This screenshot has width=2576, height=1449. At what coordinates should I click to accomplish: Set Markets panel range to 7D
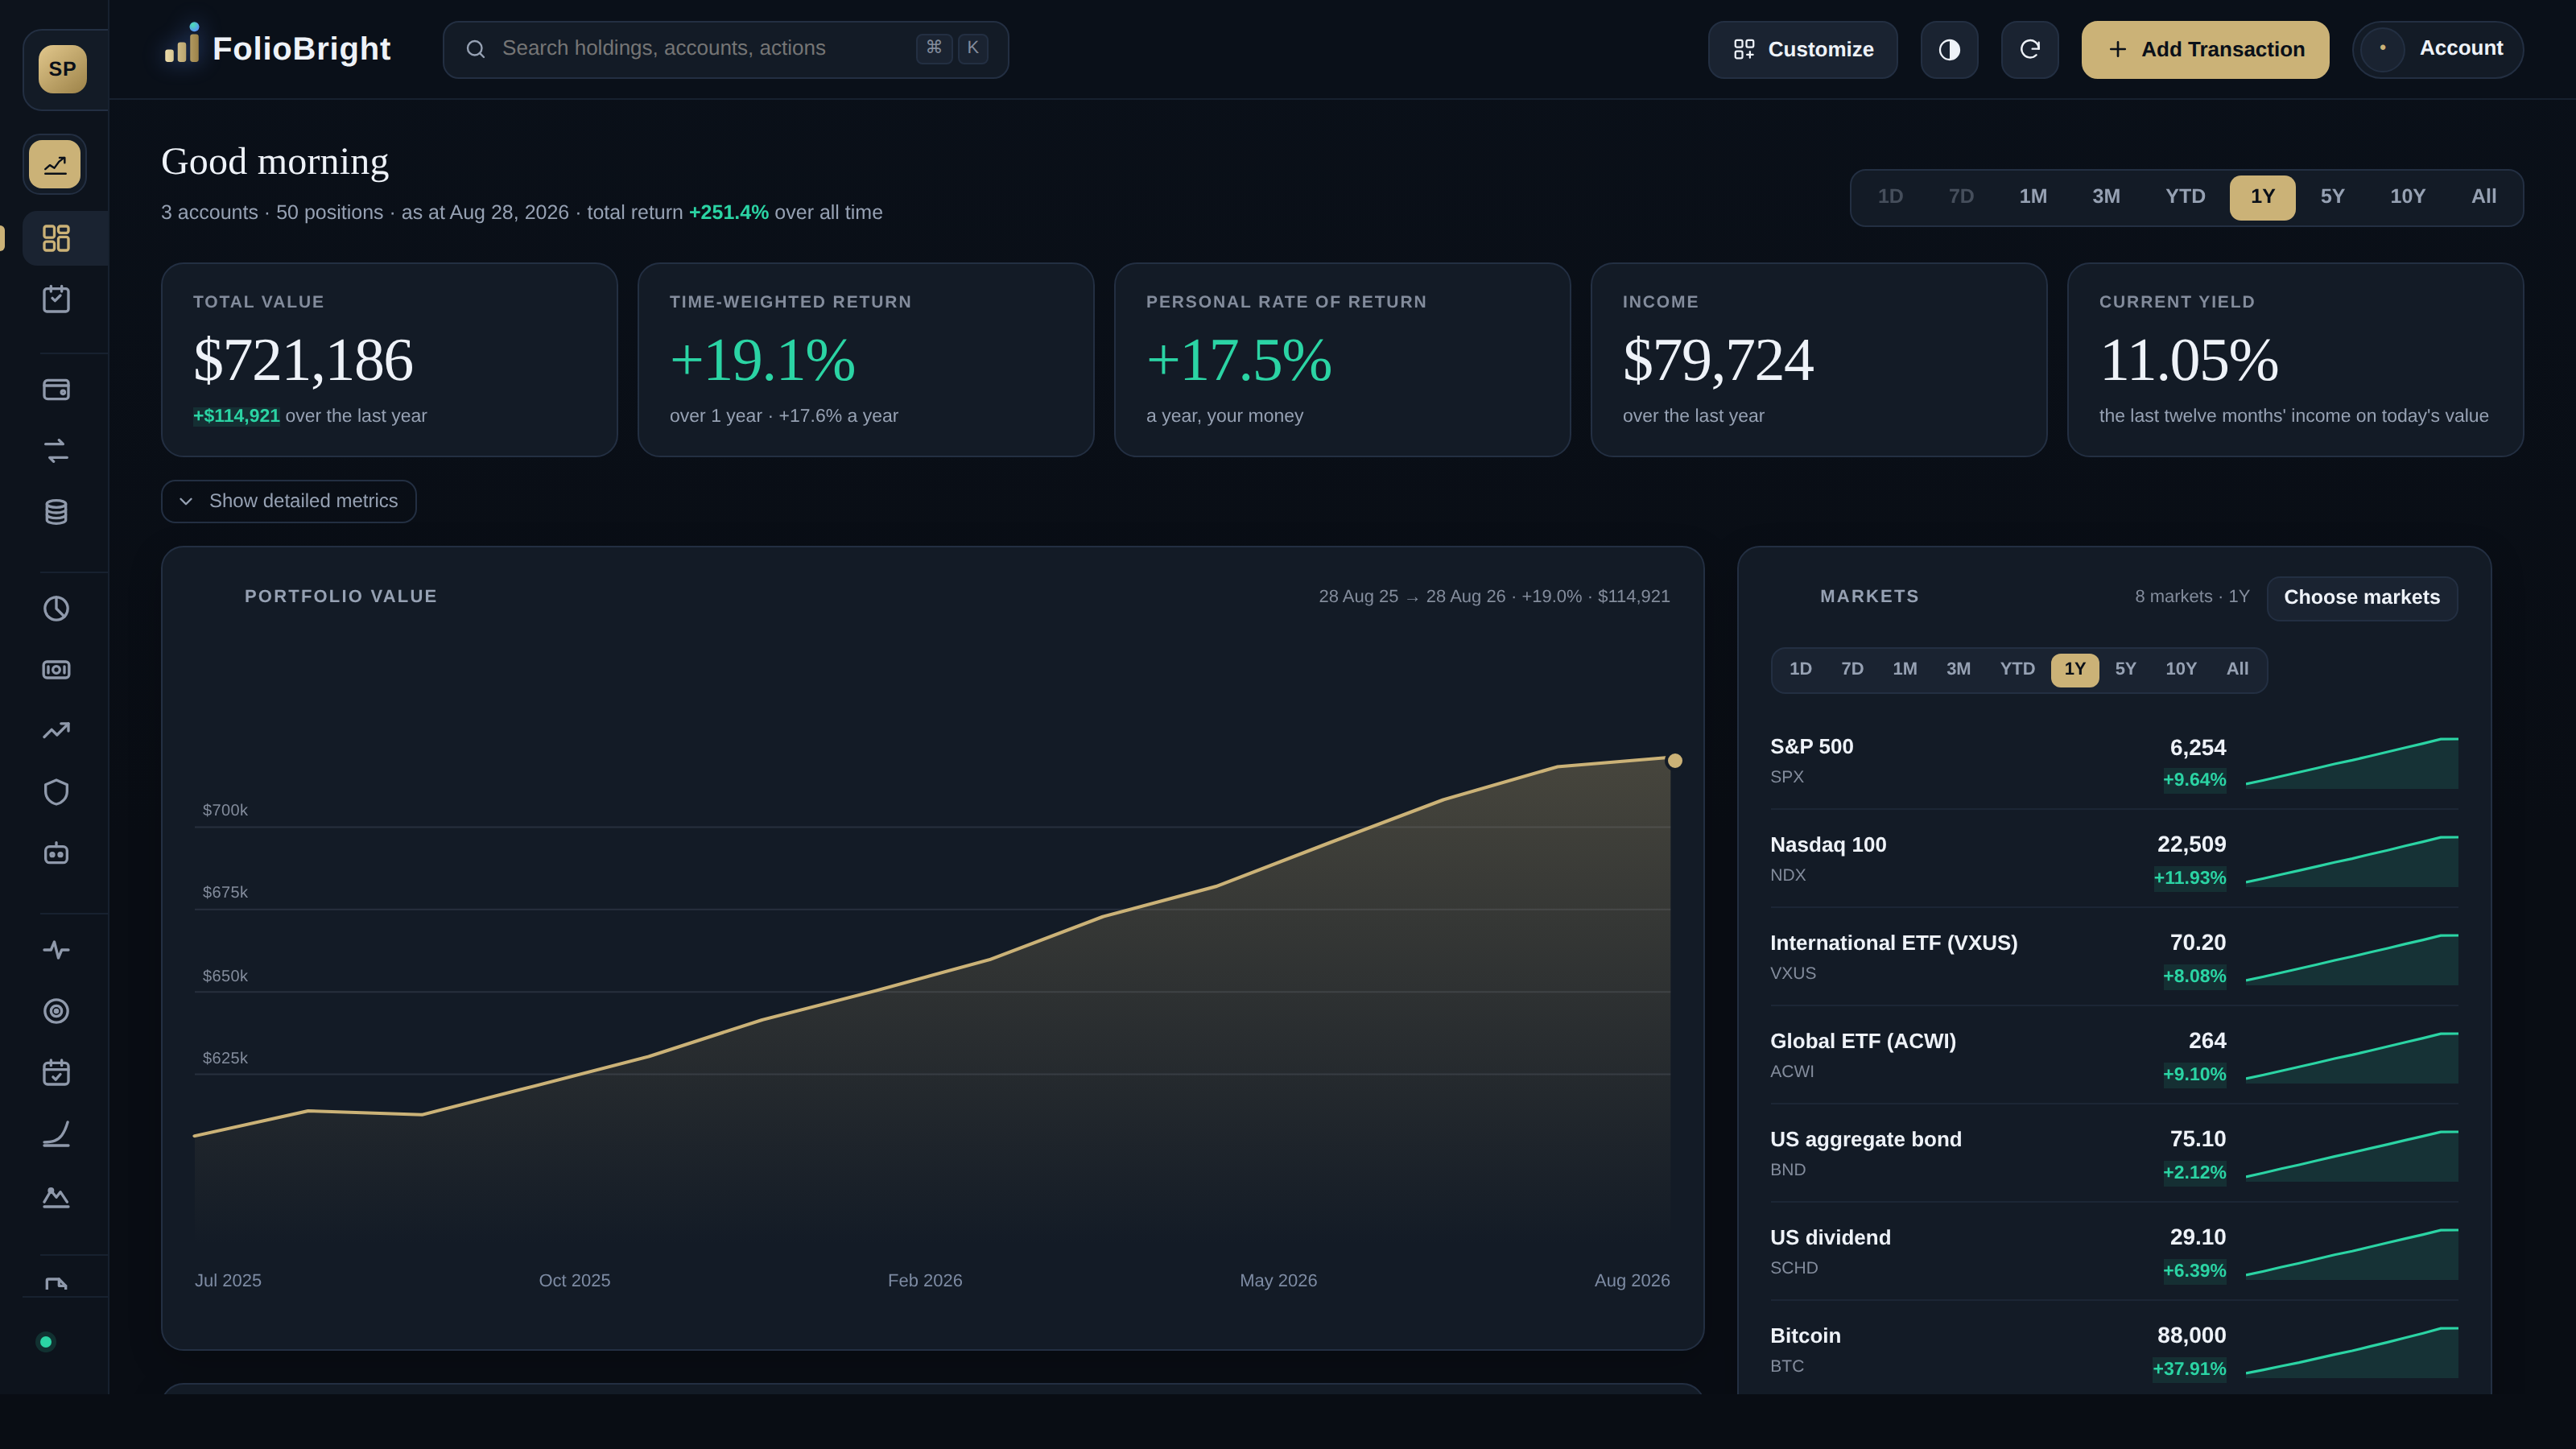point(1852,670)
